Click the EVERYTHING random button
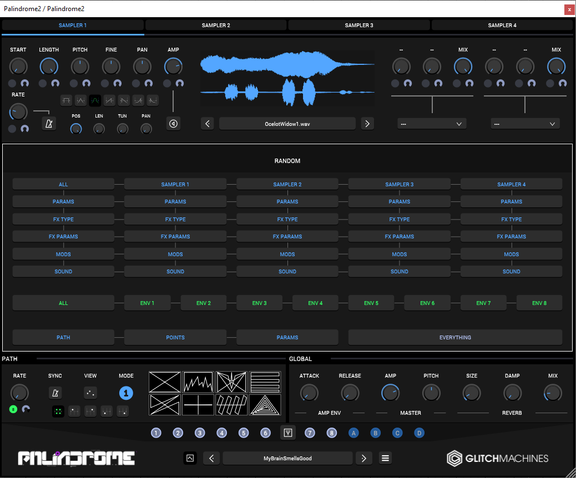Viewport: 576px width, 478px height. (455, 337)
